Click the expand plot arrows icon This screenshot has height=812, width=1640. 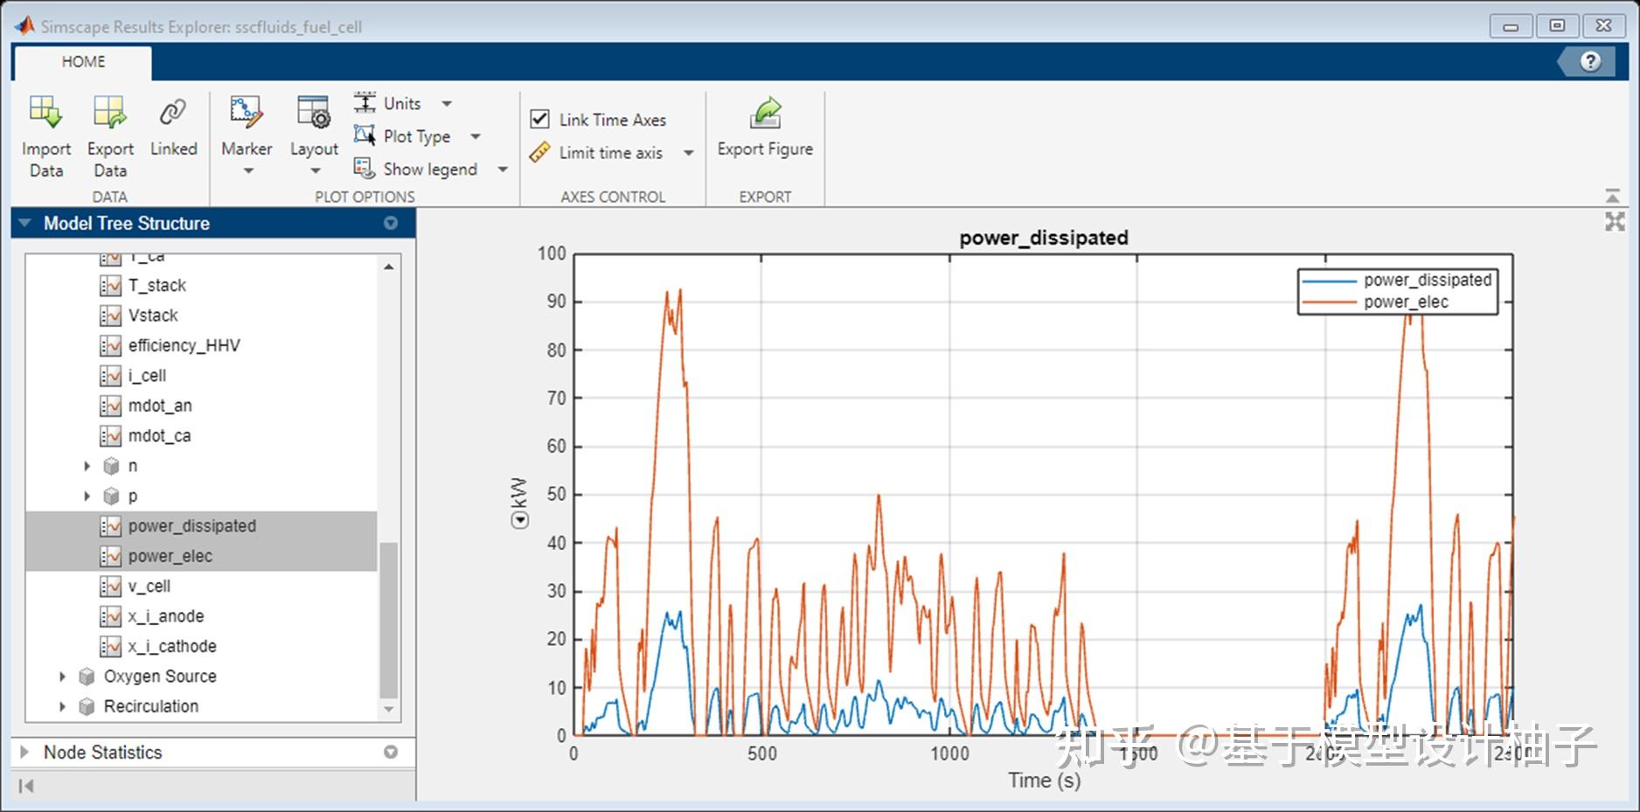[1615, 222]
